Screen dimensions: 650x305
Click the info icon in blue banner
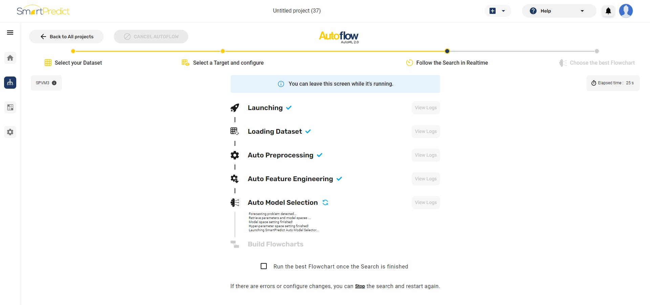pos(281,84)
